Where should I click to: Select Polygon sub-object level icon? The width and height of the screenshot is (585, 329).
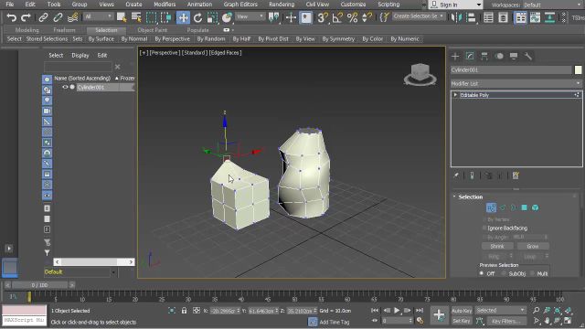pyautogui.click(x=524, y=207)
